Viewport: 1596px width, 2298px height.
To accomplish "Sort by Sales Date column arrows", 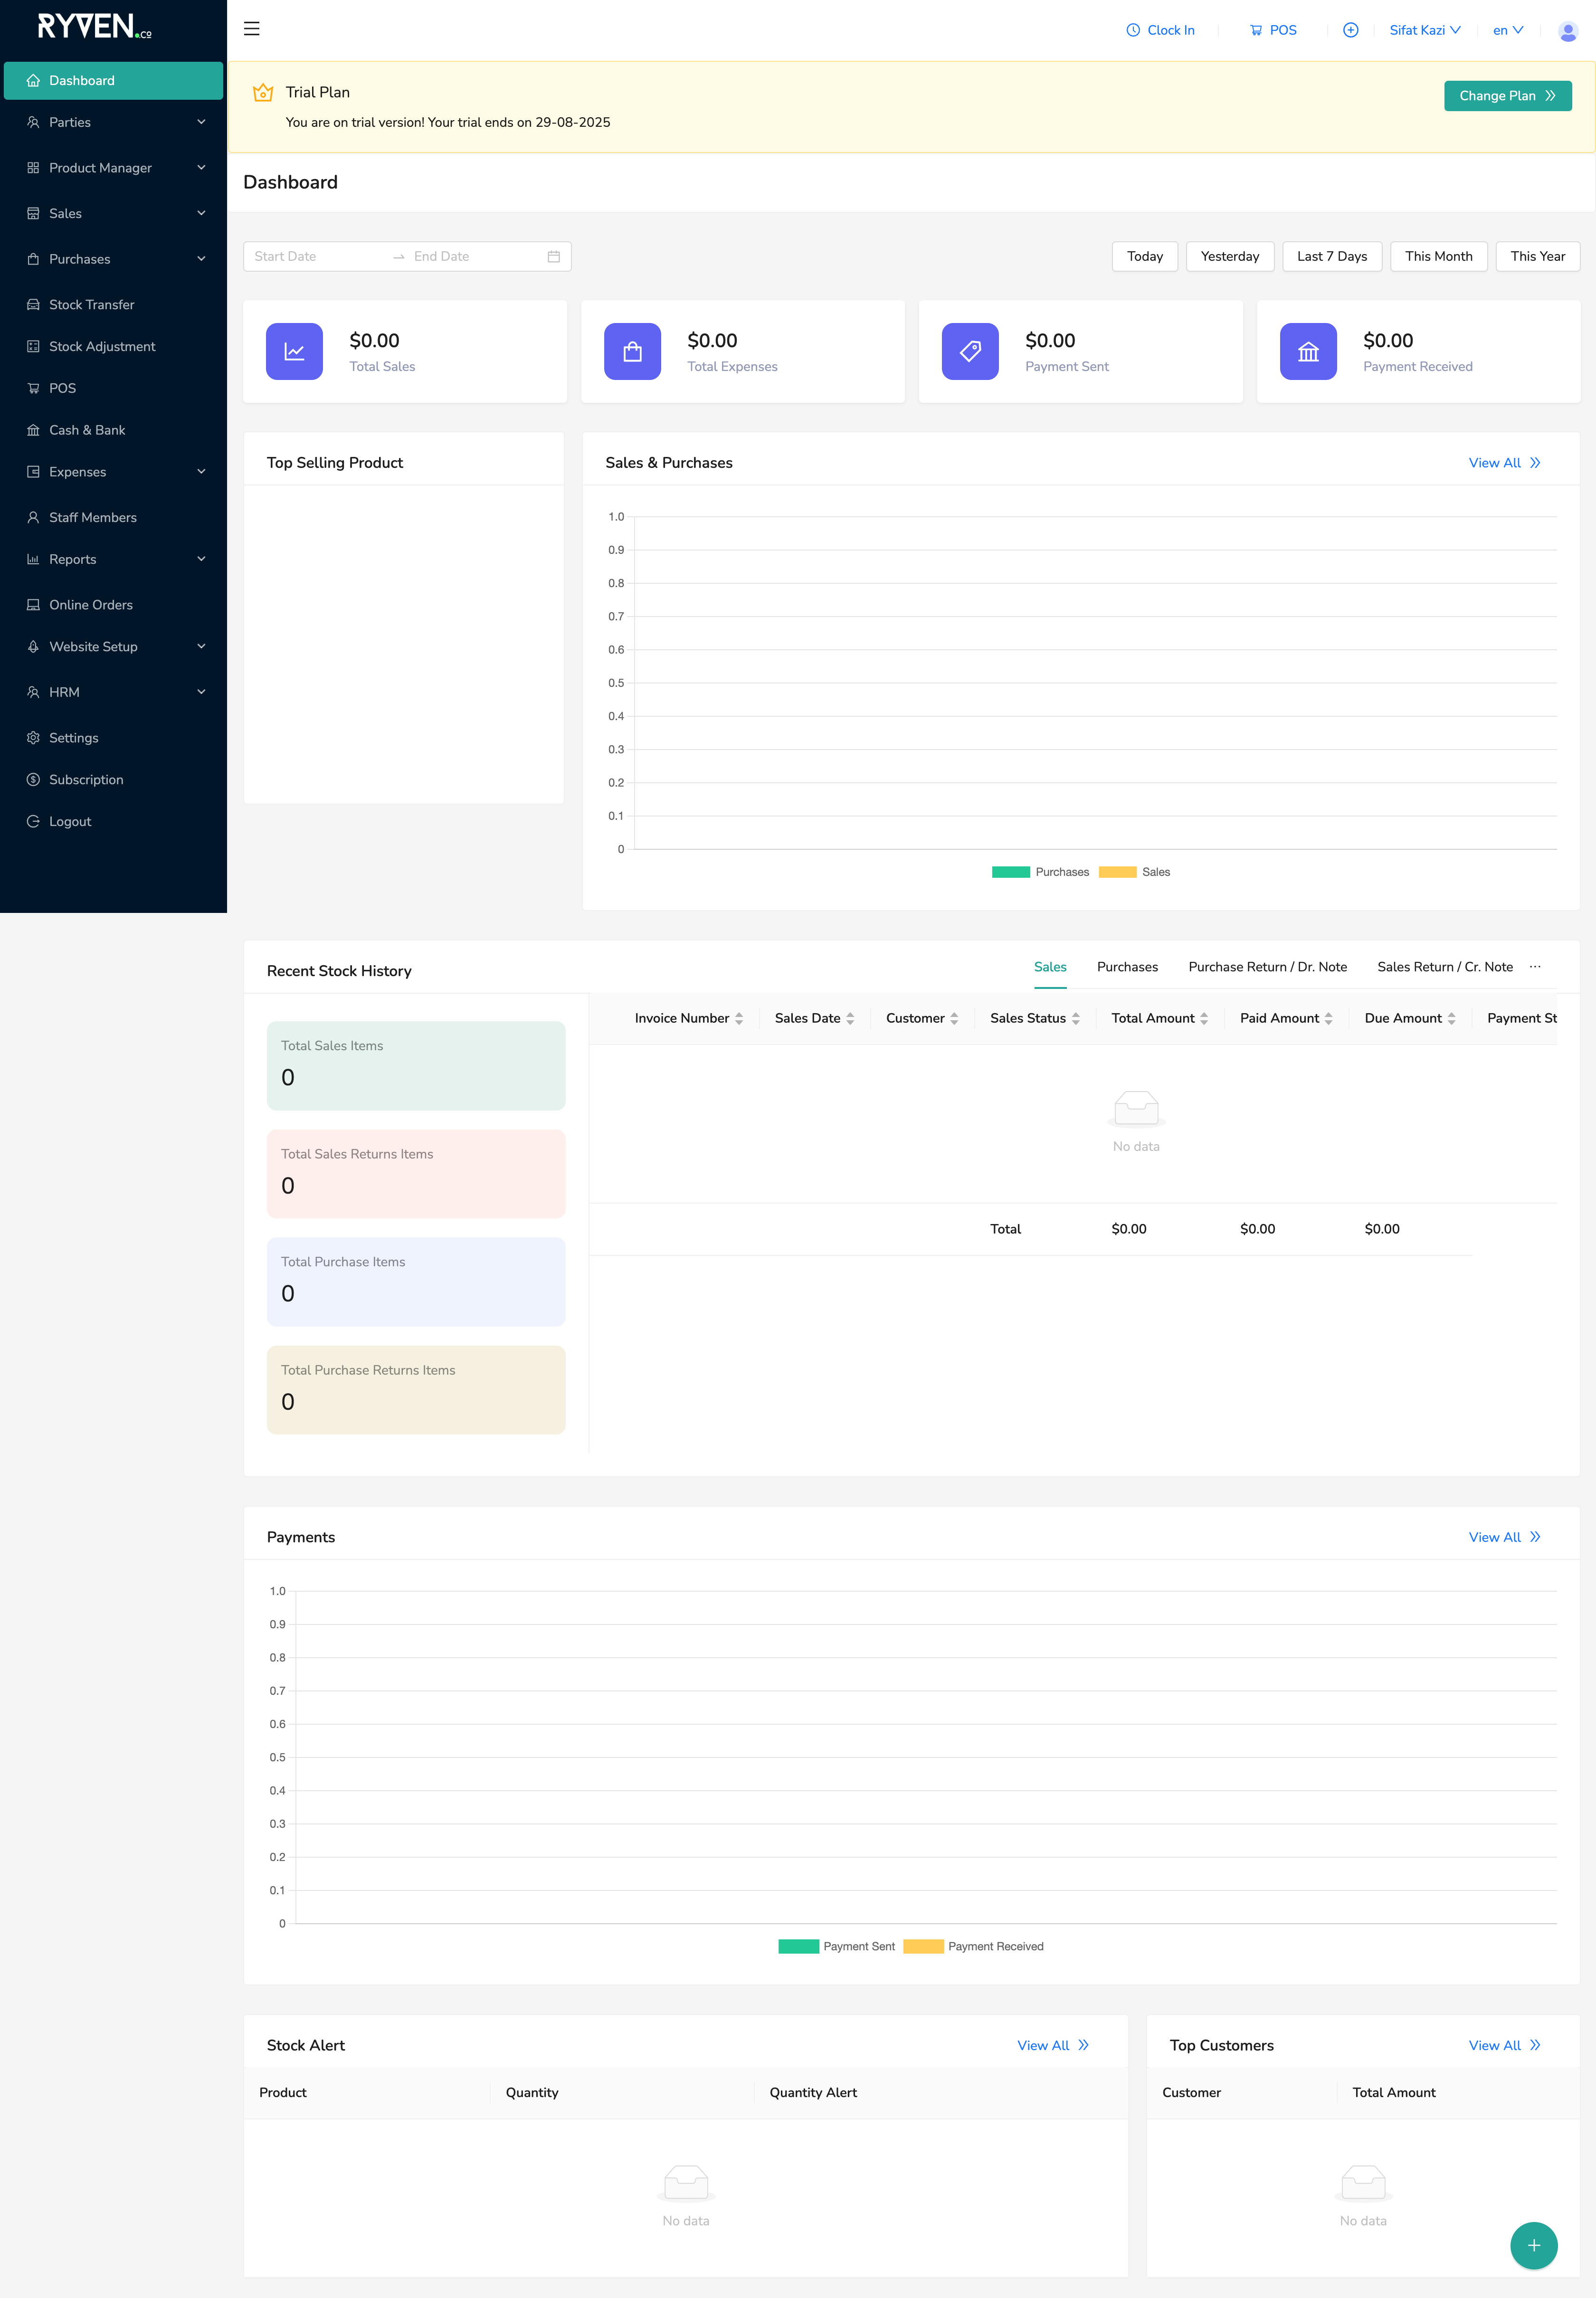I will coord(850,1018).
